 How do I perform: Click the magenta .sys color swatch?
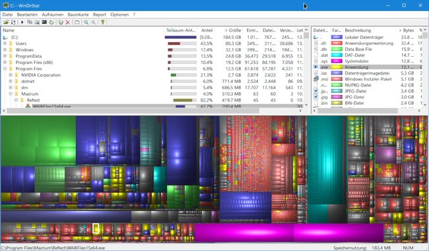point(337,61)
